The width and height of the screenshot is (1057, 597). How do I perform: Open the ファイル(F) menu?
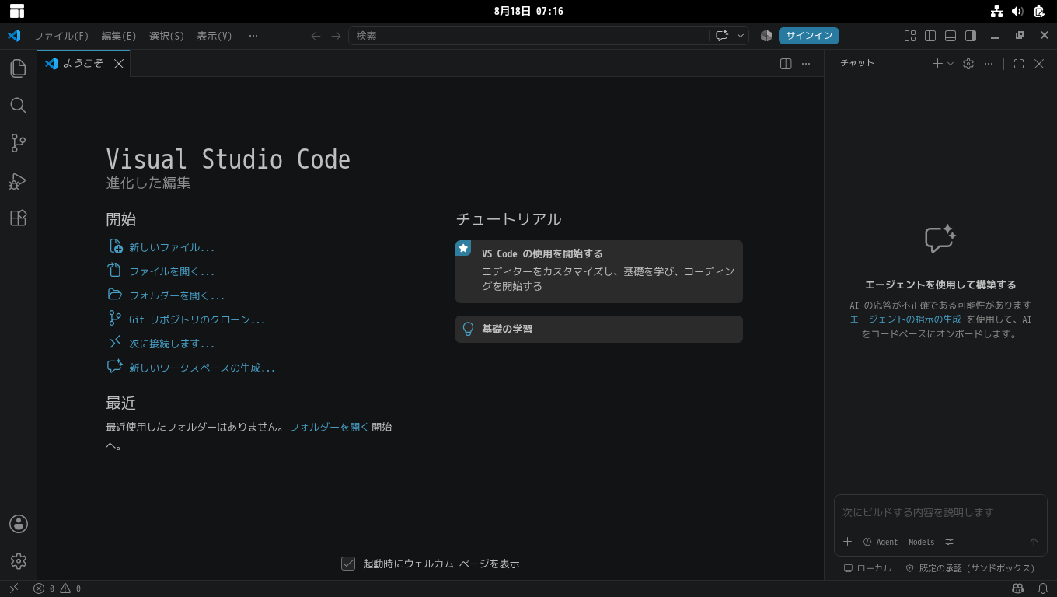61,36
